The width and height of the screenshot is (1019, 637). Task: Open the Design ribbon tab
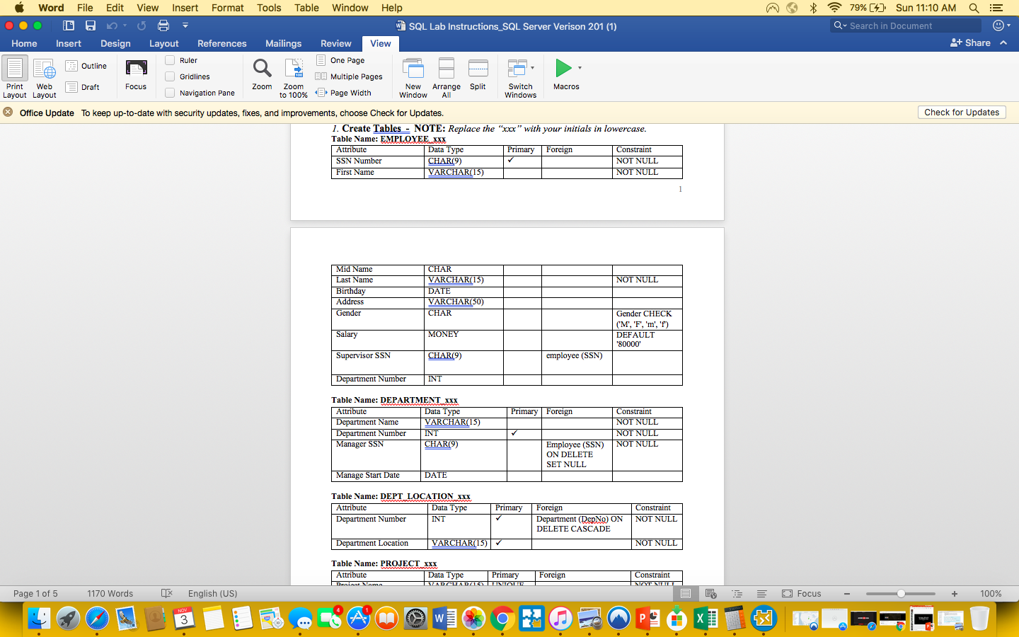click(x=115, y=43)
